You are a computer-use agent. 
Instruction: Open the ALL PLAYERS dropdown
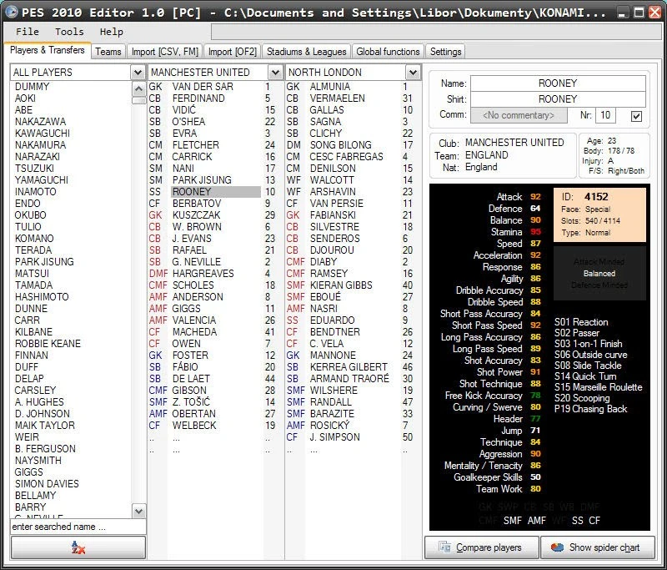coord(138,72)
